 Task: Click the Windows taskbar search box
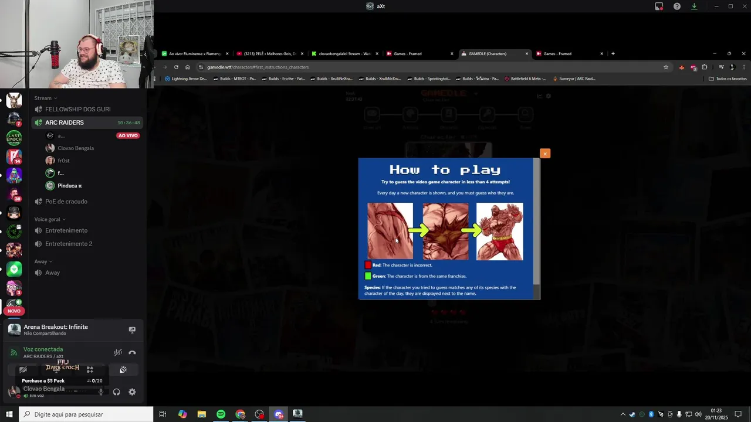pos(86,414)
